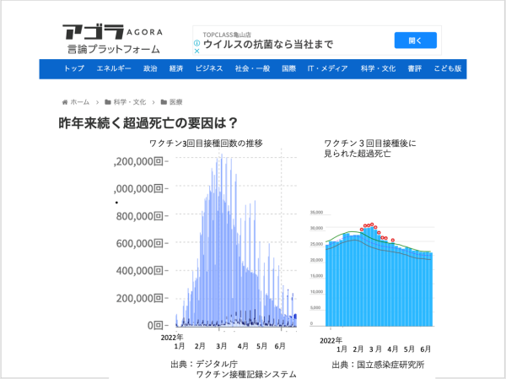Viewport: 506px width, 379px height.
Task: Click the 開く button in the ad
Action: click(x=415, y=41)
